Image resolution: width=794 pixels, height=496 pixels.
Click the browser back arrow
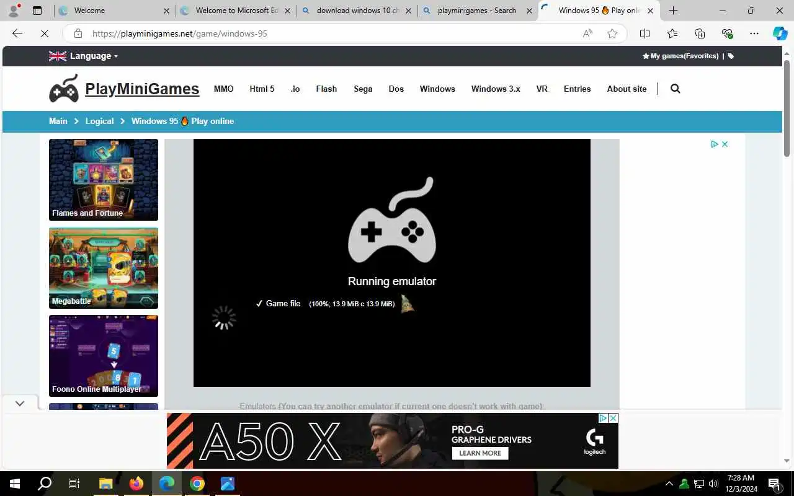[x=17, y=33]
